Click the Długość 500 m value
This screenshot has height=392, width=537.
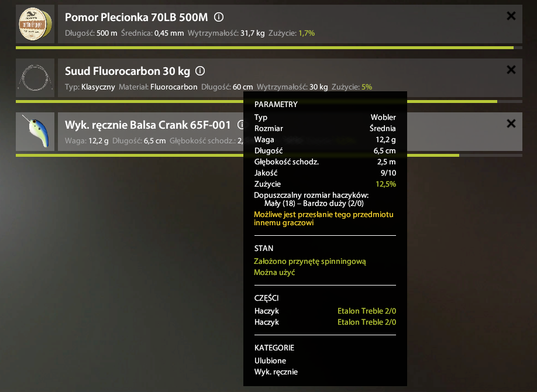point(107,33)
